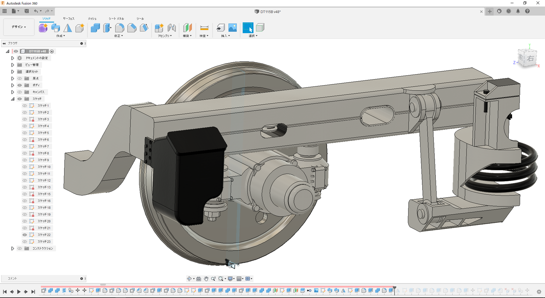This screenshot has height=298, width=545.
Task: Toggle visibility of the ボディ folder
Action: tap(20, 85)
